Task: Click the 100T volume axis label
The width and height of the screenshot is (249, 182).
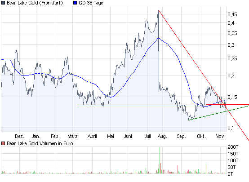Action: click(233, 160)
